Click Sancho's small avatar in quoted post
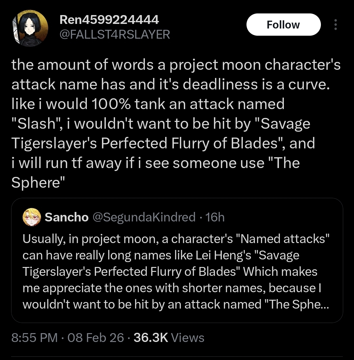The image size is (354, 360). pos(31,217)
